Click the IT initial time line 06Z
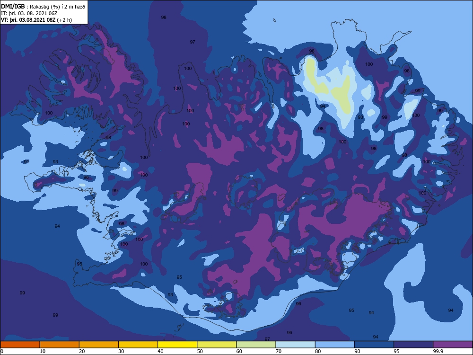Viewport: 473px width, 355px height. (29, 13)
